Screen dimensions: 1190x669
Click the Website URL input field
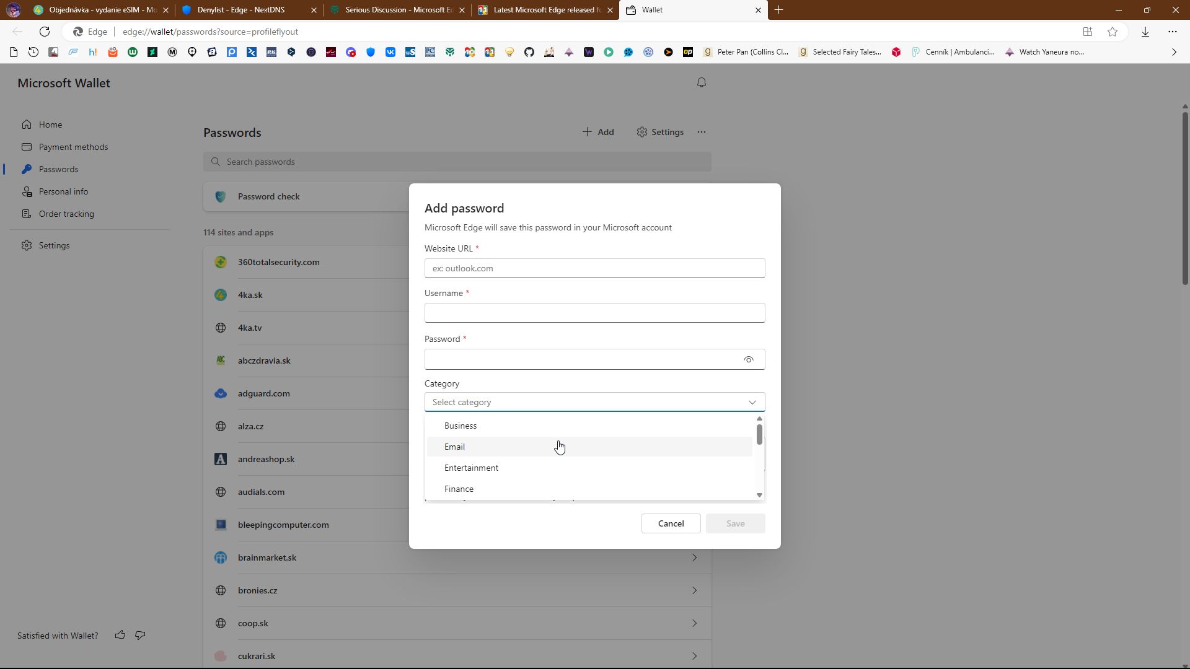tap(594, 268)
